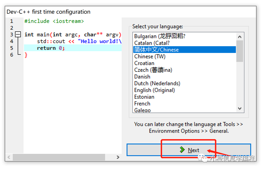This screenshot has width=263, height=170.
Task: Click the green arrow icon on Next
Action: coord(182,150)
